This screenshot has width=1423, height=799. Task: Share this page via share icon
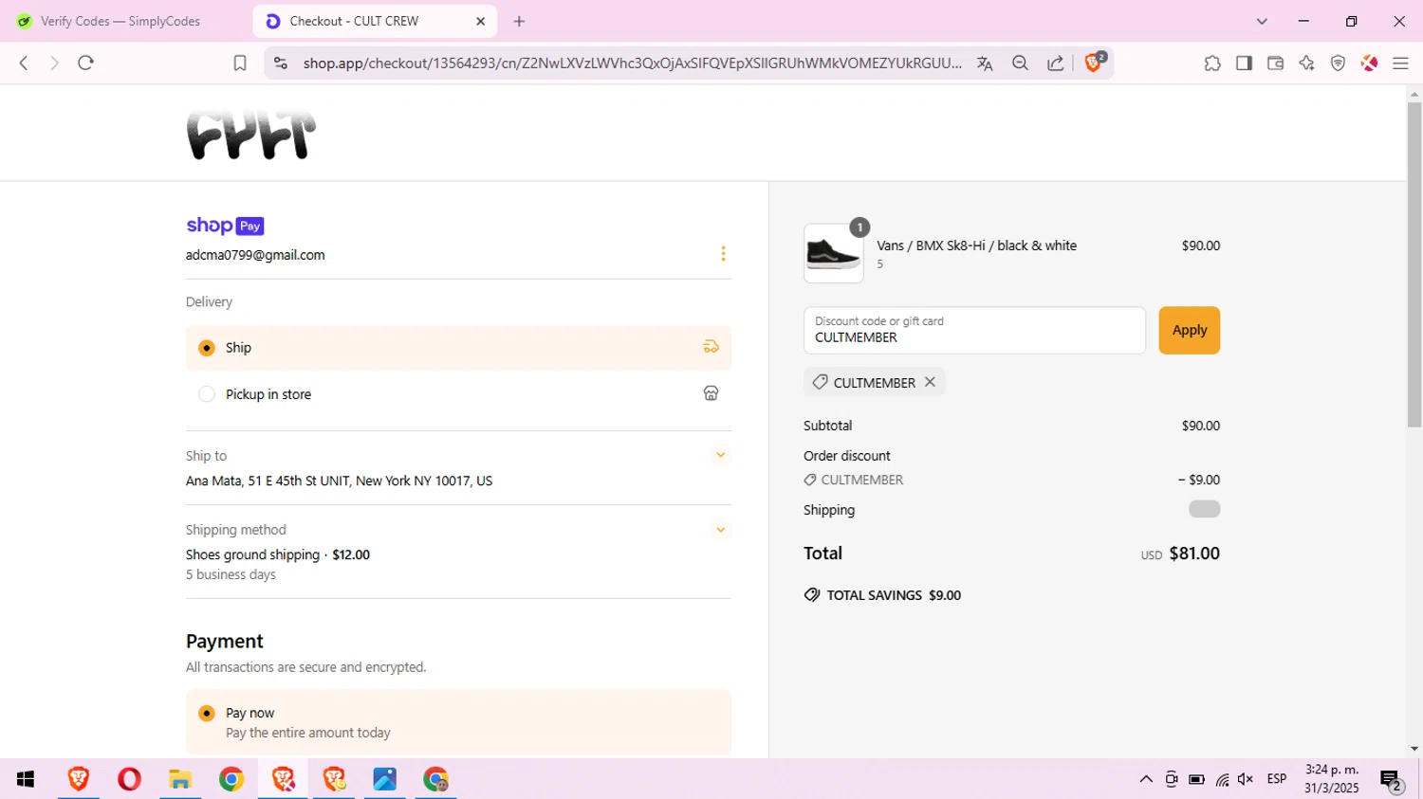pyautogui.click(x=1055, y=63)
